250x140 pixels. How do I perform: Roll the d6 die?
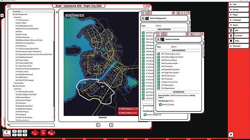(43, 133)
